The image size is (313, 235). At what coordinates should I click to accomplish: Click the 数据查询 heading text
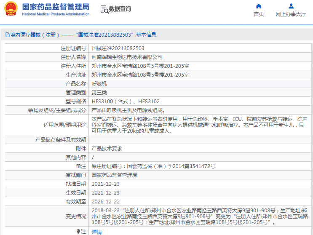(x=120, y=9)
